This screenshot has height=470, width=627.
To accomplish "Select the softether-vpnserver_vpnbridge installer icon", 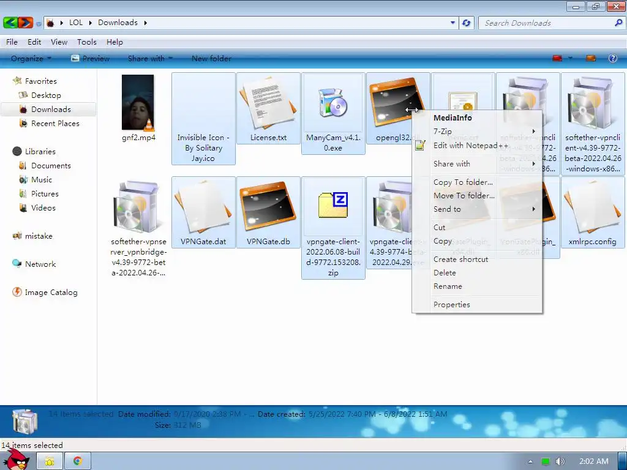I will tap(138, 207).
